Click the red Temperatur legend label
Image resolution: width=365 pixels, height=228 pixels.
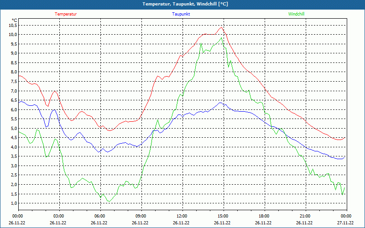[x=66, y=14]
